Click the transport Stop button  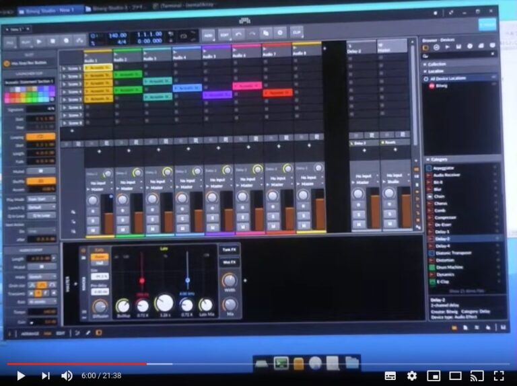(x=53, y=41)
